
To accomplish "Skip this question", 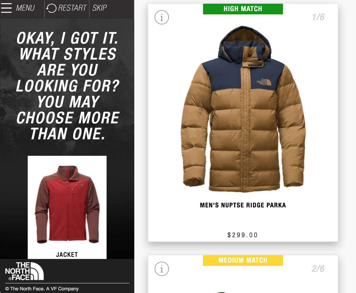I will [x=99, y=8].
